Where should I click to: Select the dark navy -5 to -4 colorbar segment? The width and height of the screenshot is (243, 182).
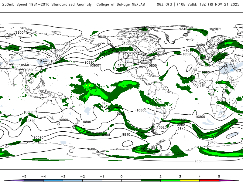pyautogui.click(x=34, y=180)
